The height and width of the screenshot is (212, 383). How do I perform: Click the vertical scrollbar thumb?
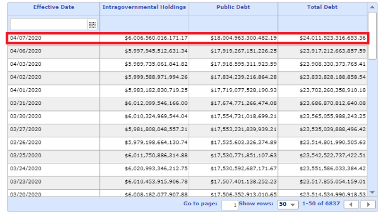(372, 36)
